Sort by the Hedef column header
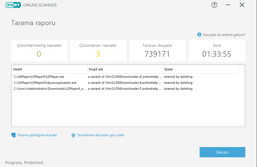Screen dimensions: 257x167 tap(49, 69)
